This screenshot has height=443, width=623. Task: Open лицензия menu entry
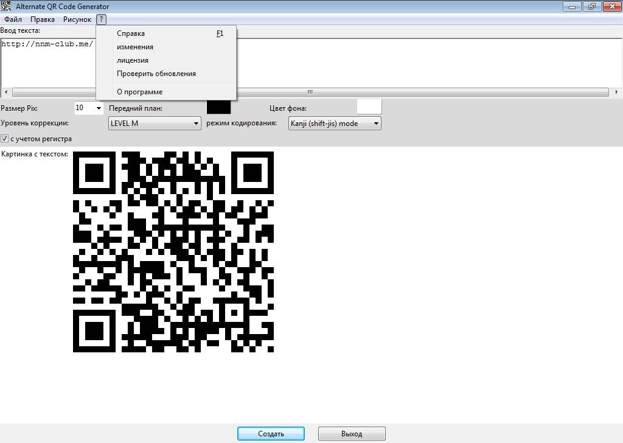click(166, 60)
